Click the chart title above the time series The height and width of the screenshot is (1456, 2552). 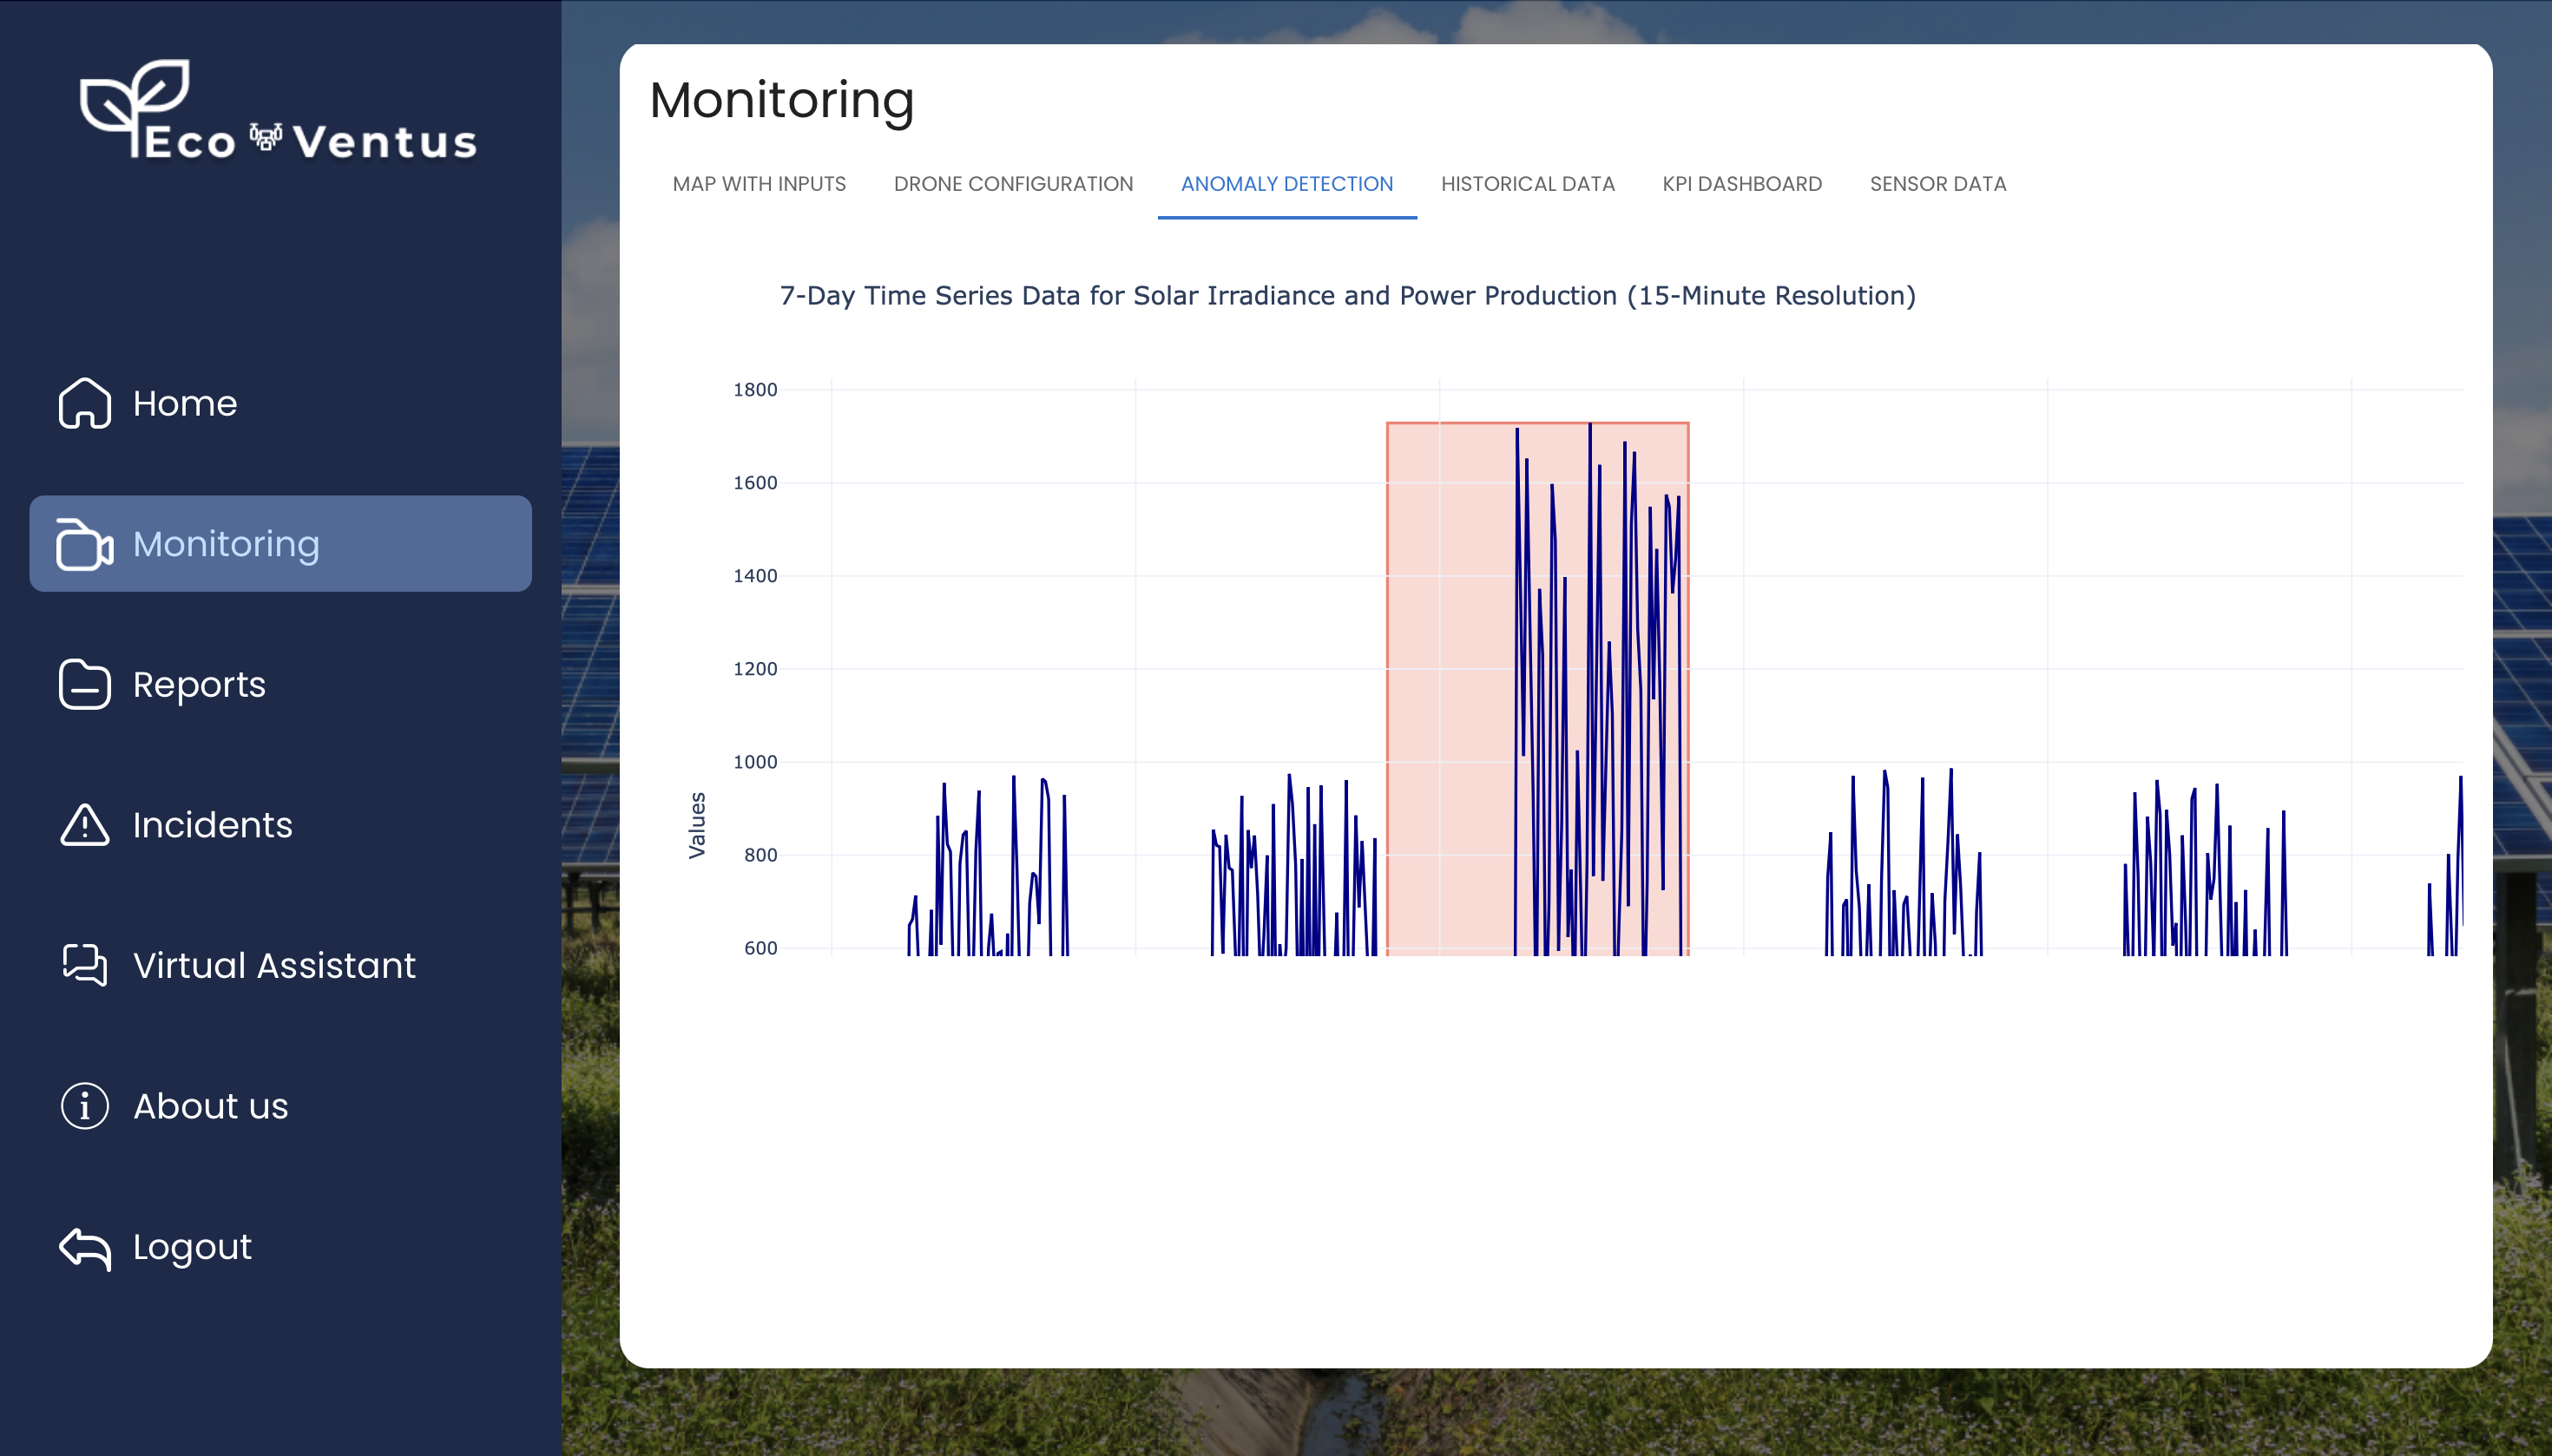click(1347, 295)
